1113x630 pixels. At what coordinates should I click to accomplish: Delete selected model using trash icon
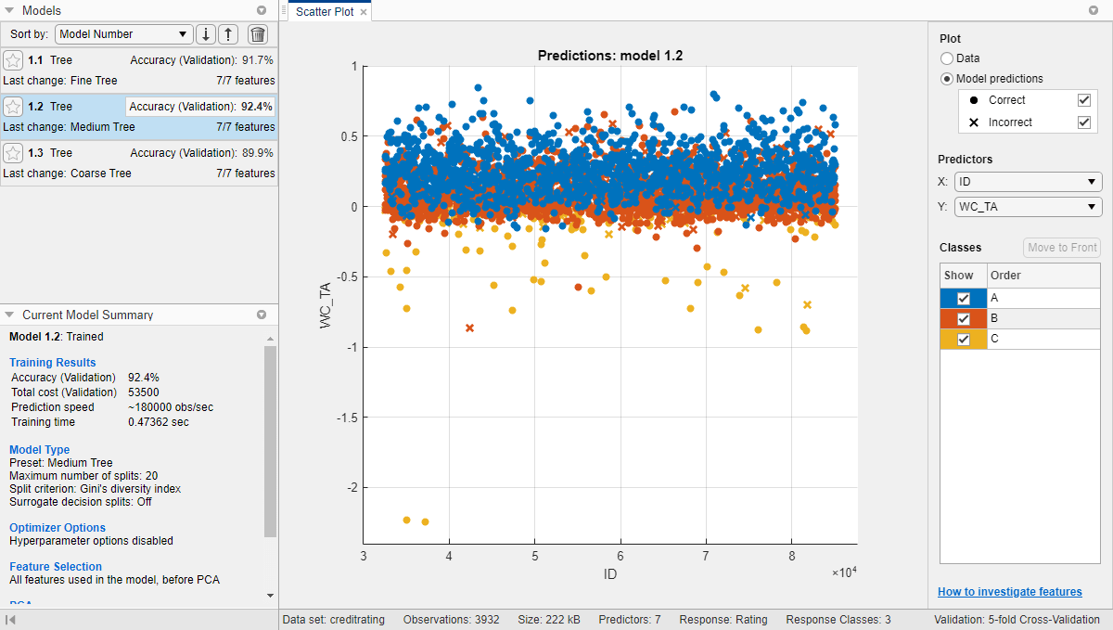(257, 34)
